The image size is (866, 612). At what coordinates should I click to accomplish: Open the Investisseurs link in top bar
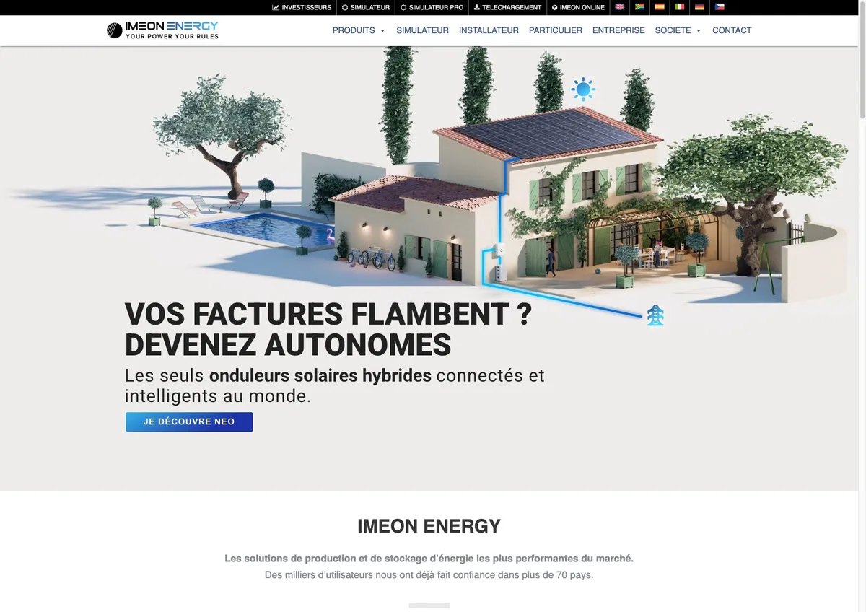(x=302, y=7)
